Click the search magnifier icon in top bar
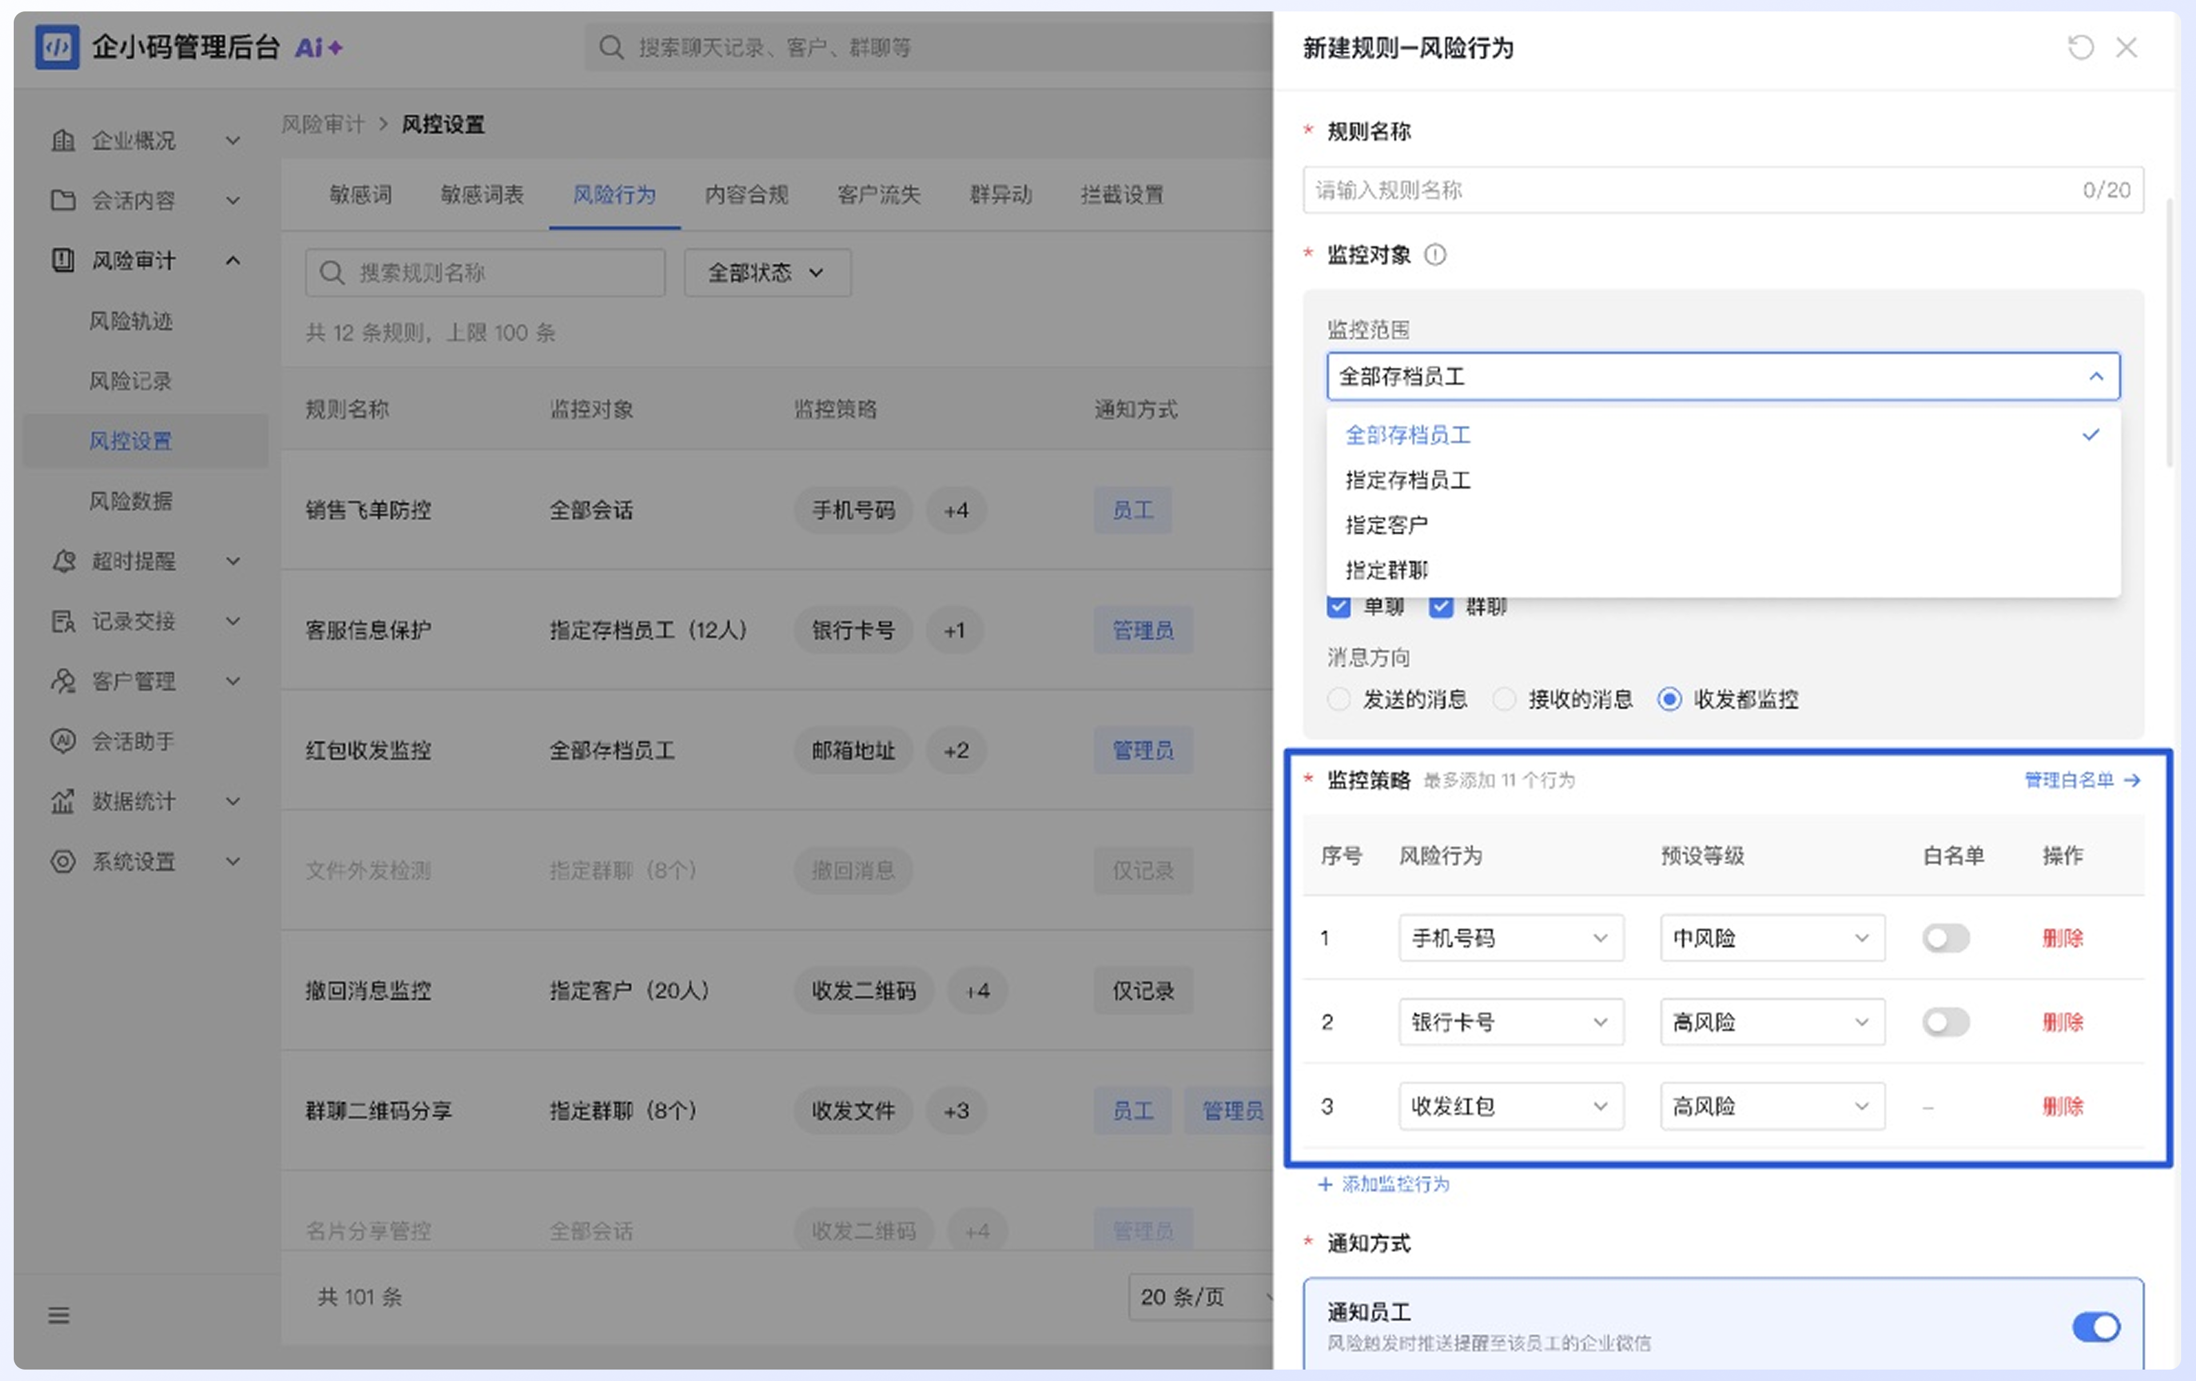The image size is (2196, 1381). pyautogui.click(x=610, y=47)
